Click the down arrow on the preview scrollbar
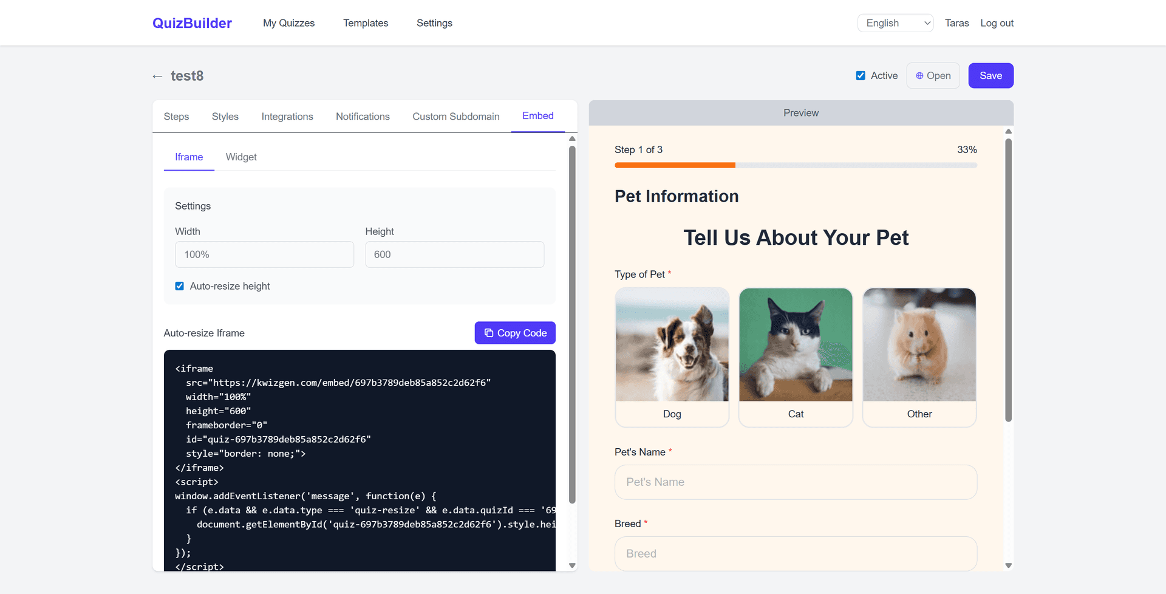This screenshot has width=1166, height=594. tap(1009, 565)
